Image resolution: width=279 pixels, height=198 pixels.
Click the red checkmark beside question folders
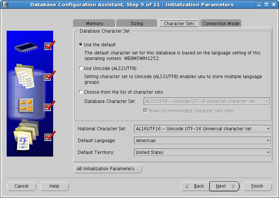tap(50, 136)
